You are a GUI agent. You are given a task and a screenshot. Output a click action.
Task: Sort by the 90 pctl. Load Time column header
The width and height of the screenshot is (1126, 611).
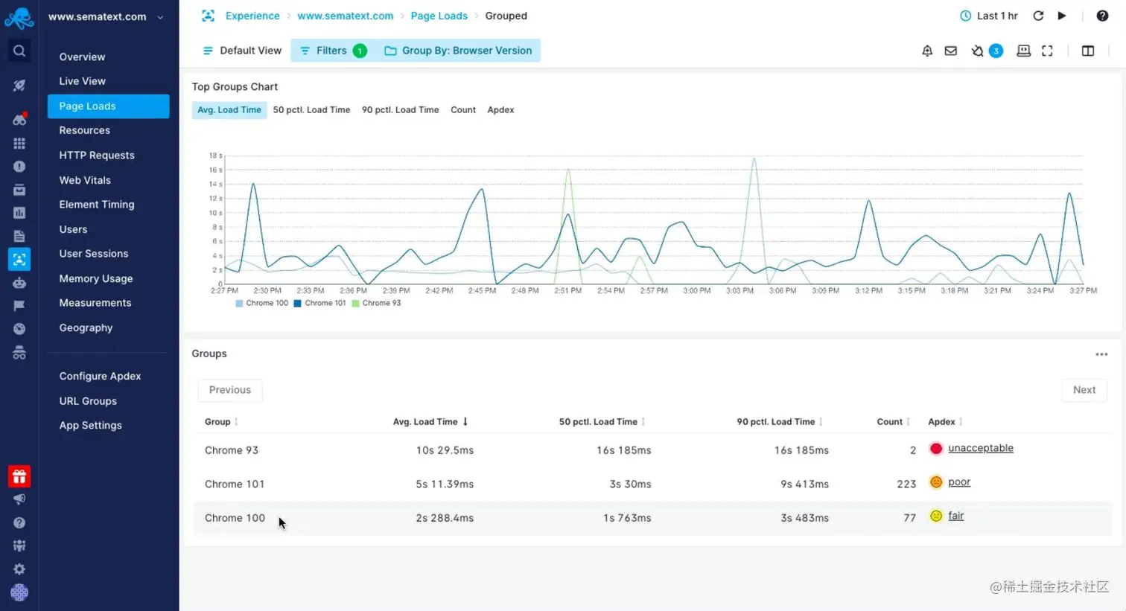coord(780,422)
